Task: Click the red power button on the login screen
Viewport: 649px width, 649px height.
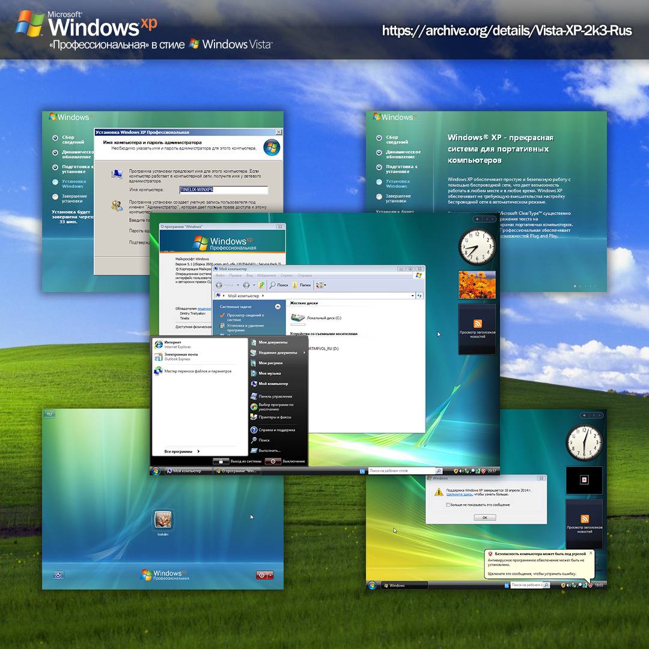Action: click(x=261, y=575)
